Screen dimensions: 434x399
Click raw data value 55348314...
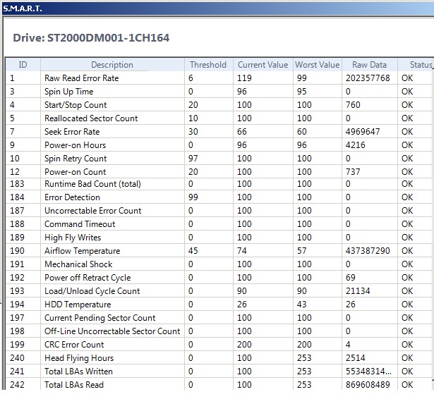click(x=368, y=371)
